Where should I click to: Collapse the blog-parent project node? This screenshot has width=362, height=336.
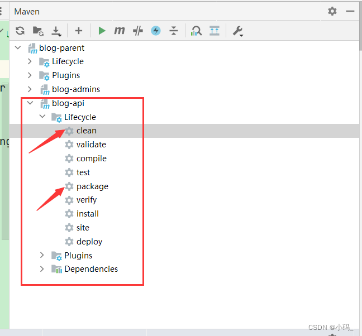(18, 48)
